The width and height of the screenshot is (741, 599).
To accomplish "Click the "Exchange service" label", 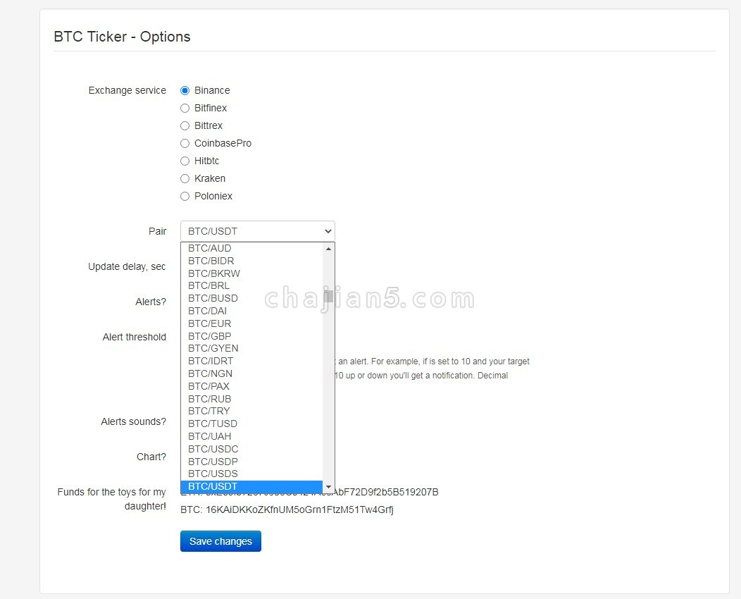I will point(127,90).
